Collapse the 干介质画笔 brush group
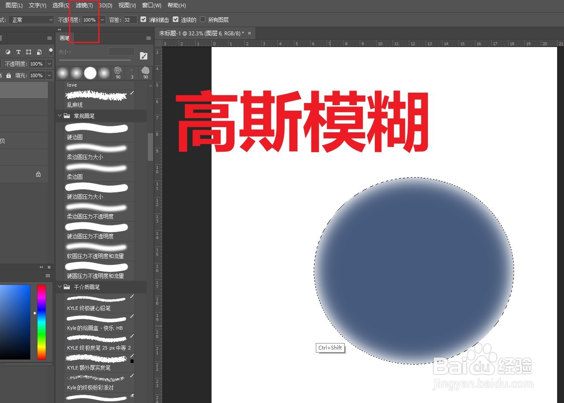Screen dimensions: 564x403 (60, 287)
